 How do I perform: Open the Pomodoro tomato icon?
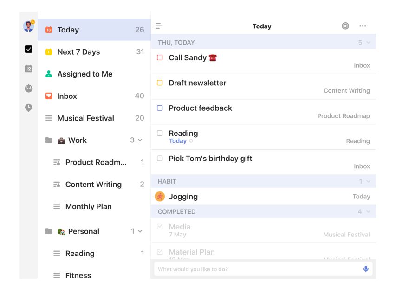point(28,88)
